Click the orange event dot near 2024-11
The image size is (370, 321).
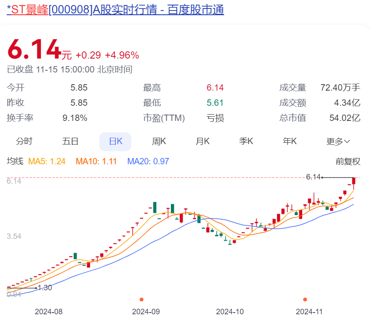click(305, 300)
